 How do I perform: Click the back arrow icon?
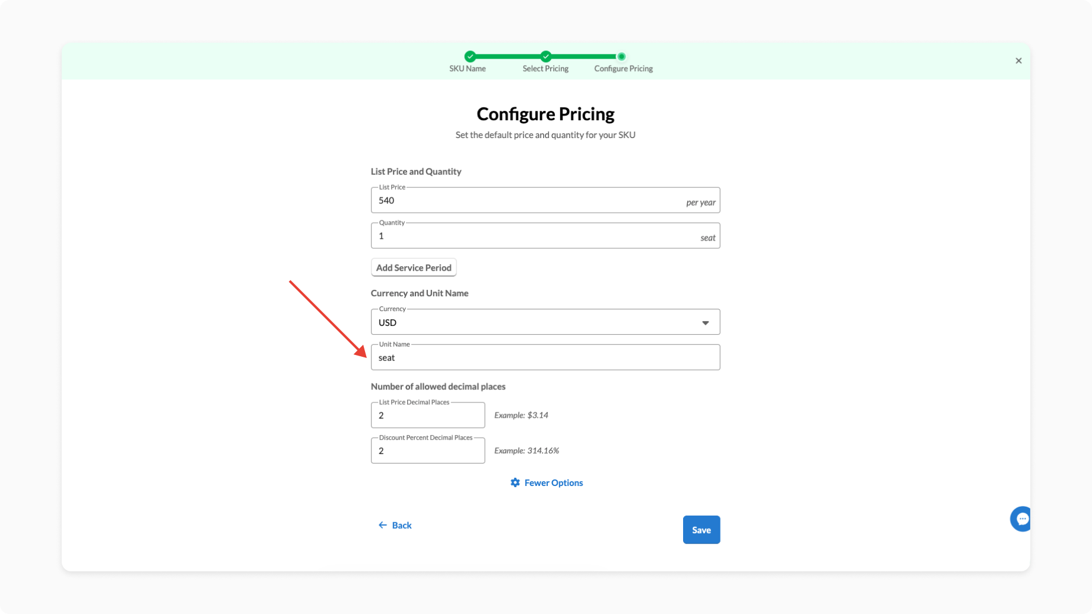point(383,525)
